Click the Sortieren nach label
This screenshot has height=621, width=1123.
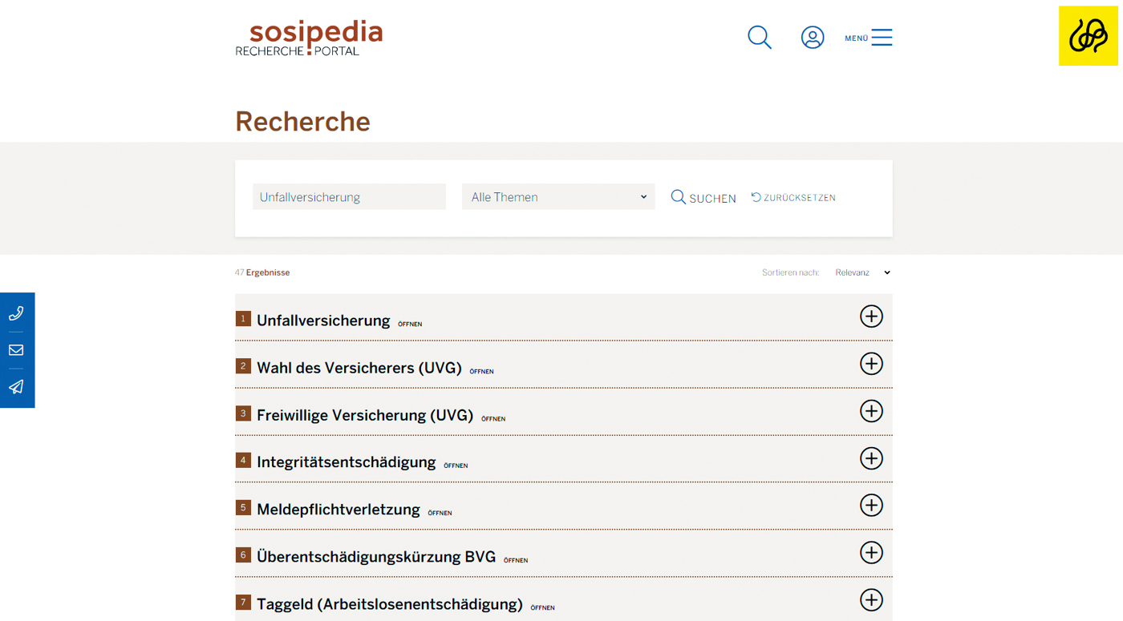pos(790,272)
